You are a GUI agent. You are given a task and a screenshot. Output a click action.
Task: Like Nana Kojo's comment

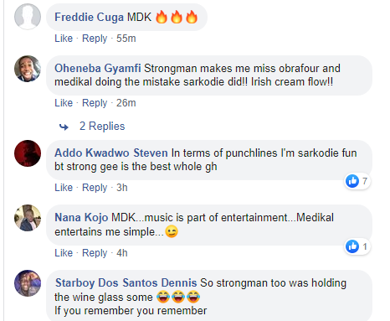pyautogui.click(x=64, y=253)
